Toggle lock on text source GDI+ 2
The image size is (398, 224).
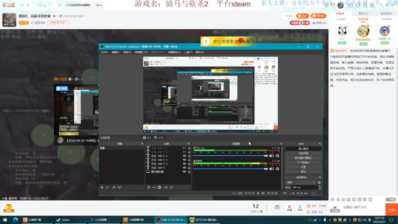[x=189, y=164]
